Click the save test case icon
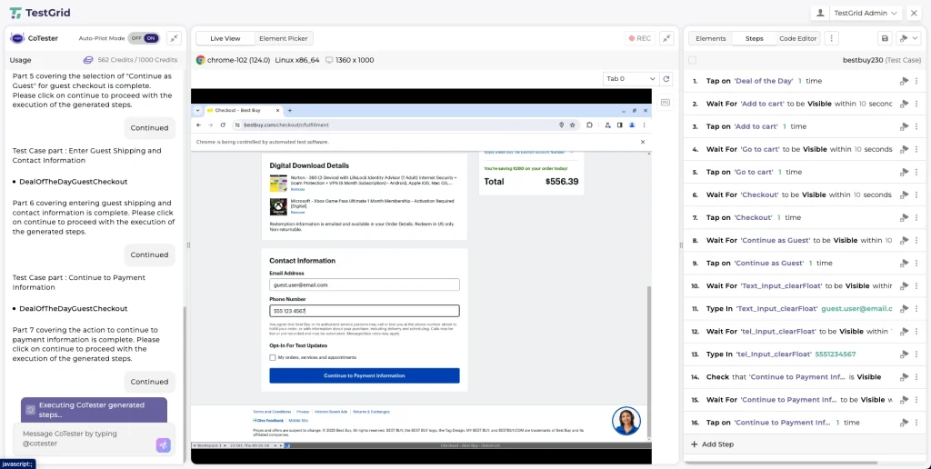 click(885, 38)
